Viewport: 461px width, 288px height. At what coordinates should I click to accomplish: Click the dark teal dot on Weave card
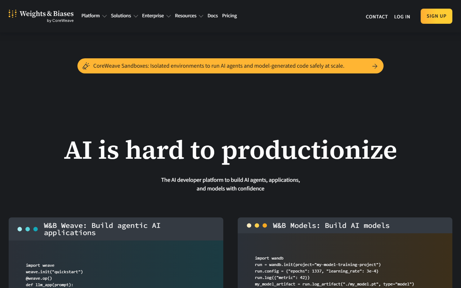(x=36, y=229)
